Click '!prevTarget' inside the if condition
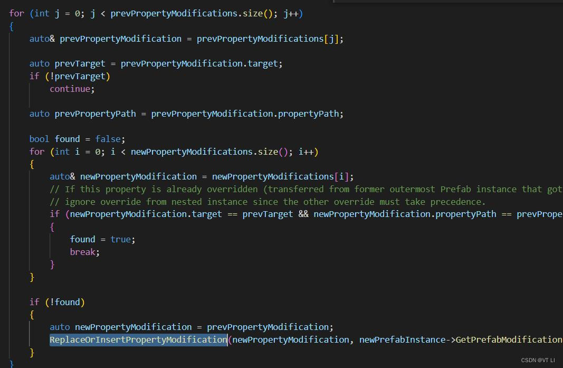This screenshot has width=563, height=368. point(77,76)
